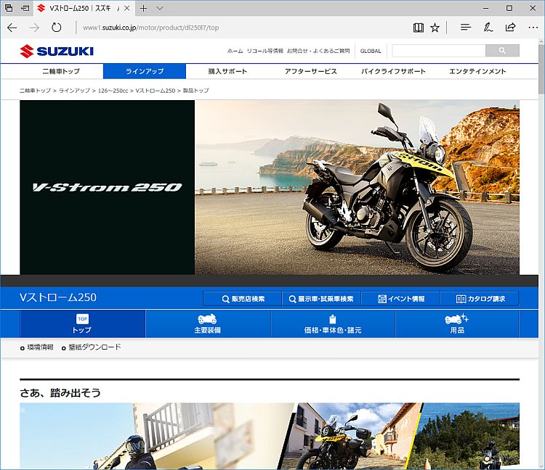Click the page vertical scrollbar thumb
Viewport: 545px width, 470px height.
pos(541,69)
